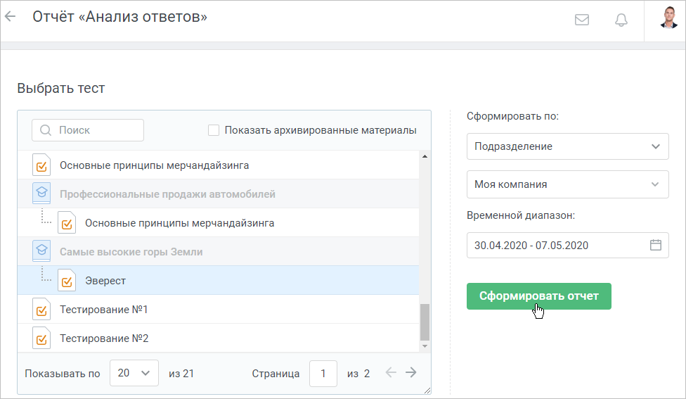Select Тестирование №2 in the list
The height and width of the screenshot is (399, 686).
[x=218, y=338]
